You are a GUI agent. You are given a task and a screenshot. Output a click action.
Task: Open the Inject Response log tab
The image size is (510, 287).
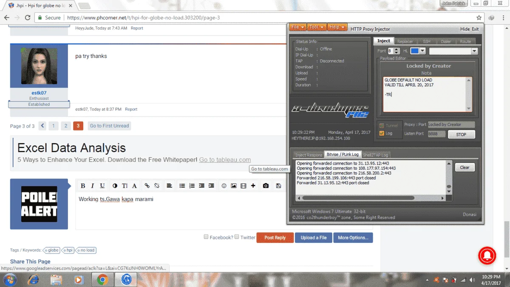tap(309, 155)
